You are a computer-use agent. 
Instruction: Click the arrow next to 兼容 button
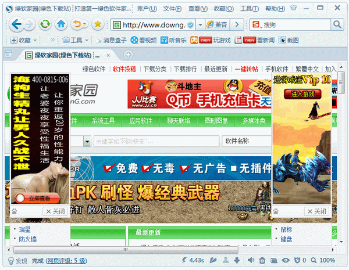[237, 24]
